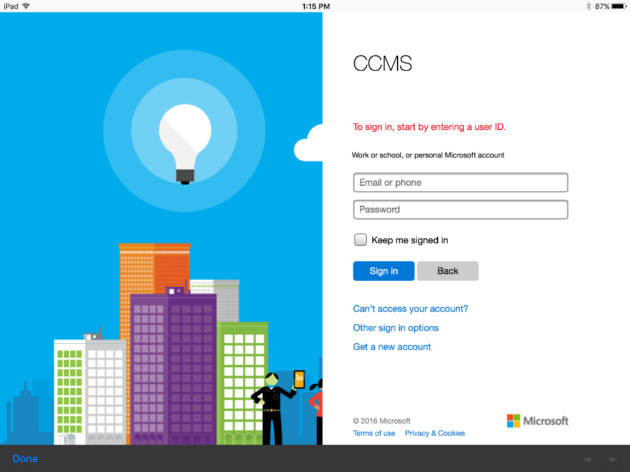Image resolution: width=630 pixels, height=472 pixels.
Task: Tap the battery indicator icon
Action: (x=619, y=6)
